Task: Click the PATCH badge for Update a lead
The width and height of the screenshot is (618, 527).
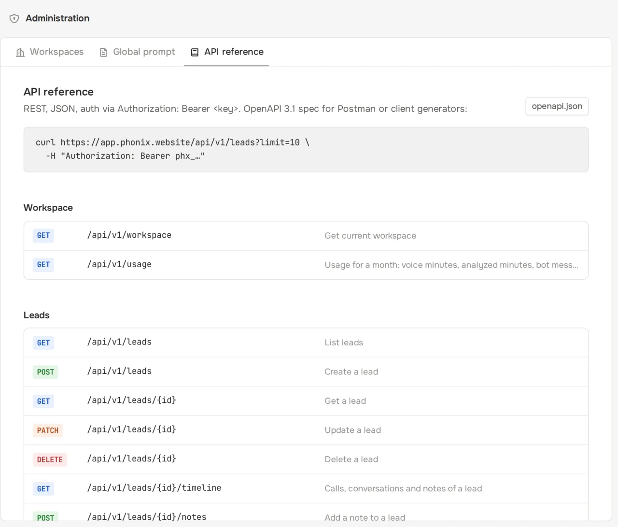Action: click(48, 430)
